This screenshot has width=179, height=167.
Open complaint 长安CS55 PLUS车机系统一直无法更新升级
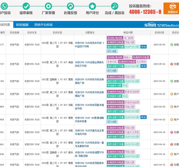pyautogui.click(x=89, y=144)
